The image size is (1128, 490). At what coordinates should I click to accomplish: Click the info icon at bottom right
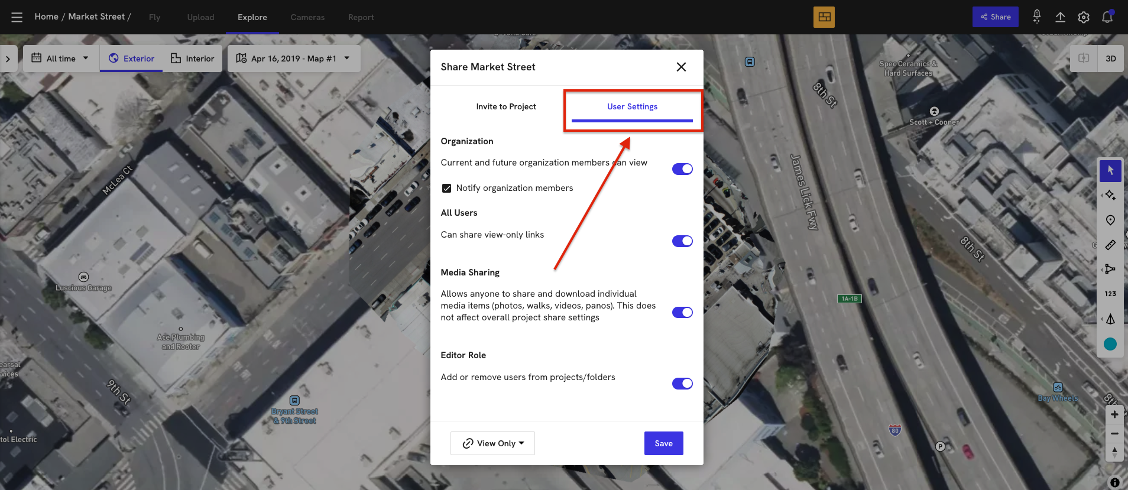tap(1114, 482)
